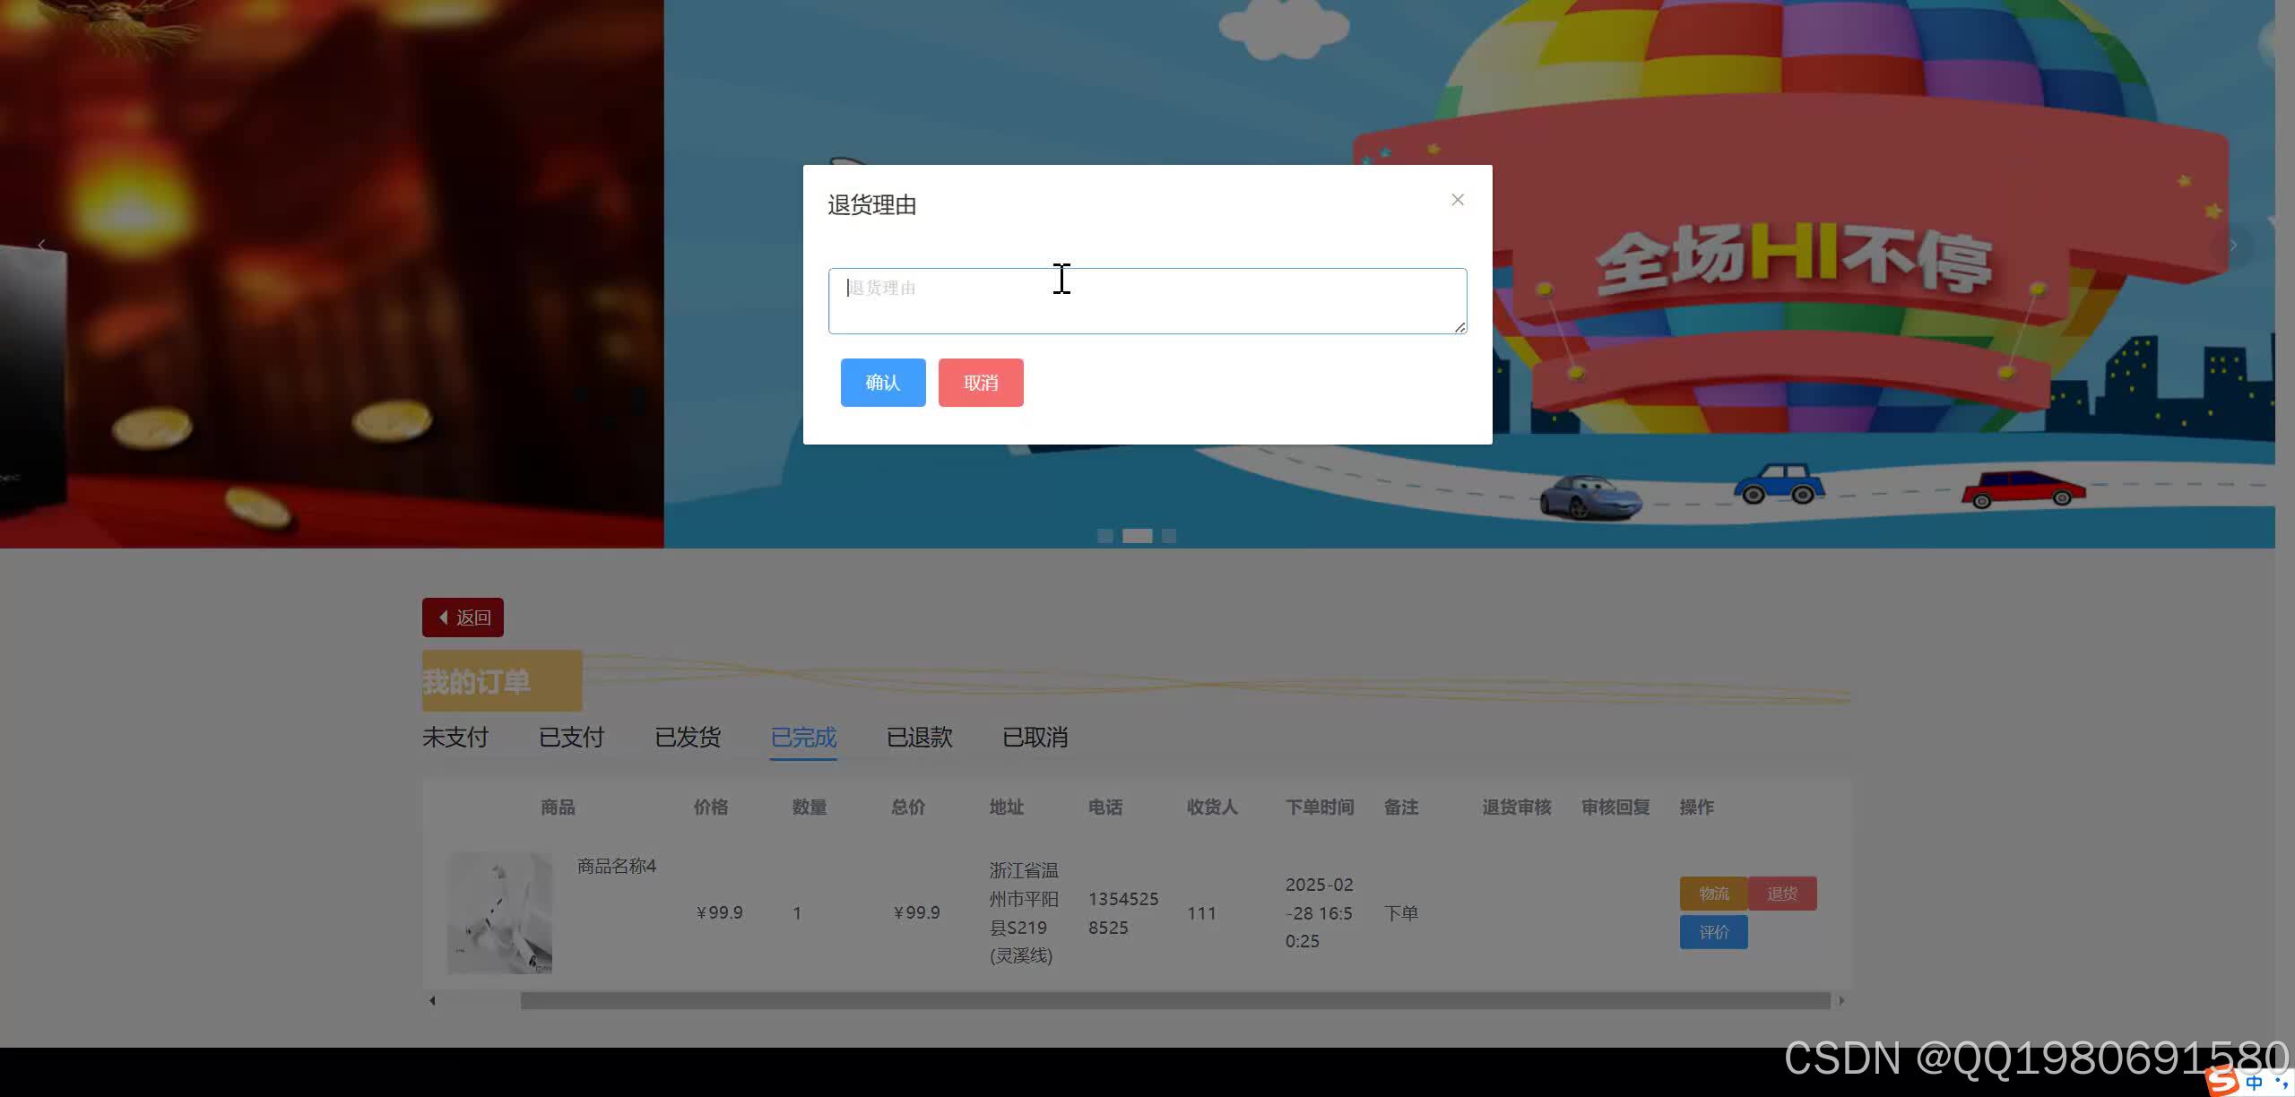The height and width of the screenshot is (1097, 2295).
Task: Select the currently active 已完成 tab
Action: pos(802,737)
